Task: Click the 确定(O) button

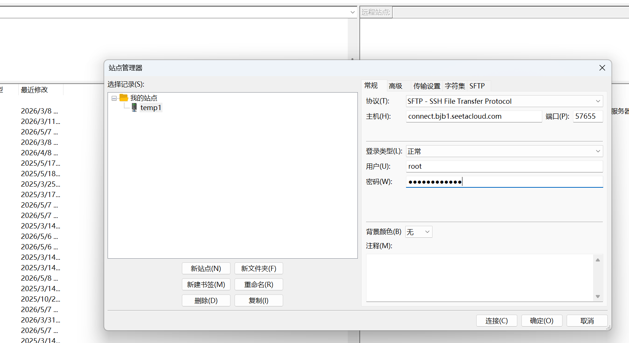Action: tap(542, 321)
